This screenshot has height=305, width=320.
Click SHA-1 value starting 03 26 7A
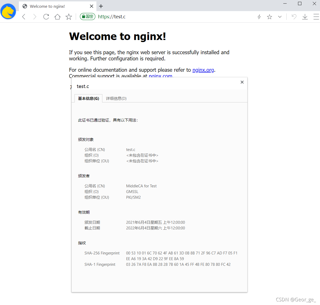[178, 264]
